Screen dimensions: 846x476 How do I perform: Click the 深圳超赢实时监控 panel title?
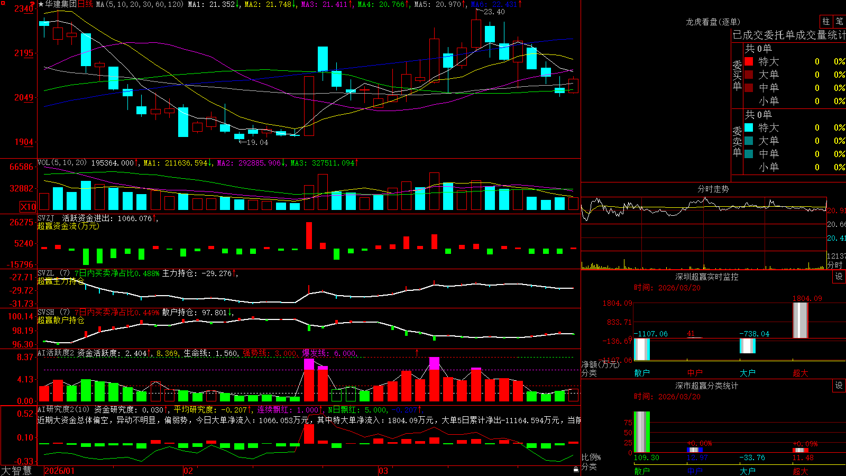coord(707,277)
